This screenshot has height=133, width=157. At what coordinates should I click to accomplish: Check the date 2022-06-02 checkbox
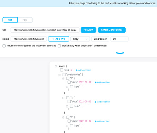pos(69,82)
